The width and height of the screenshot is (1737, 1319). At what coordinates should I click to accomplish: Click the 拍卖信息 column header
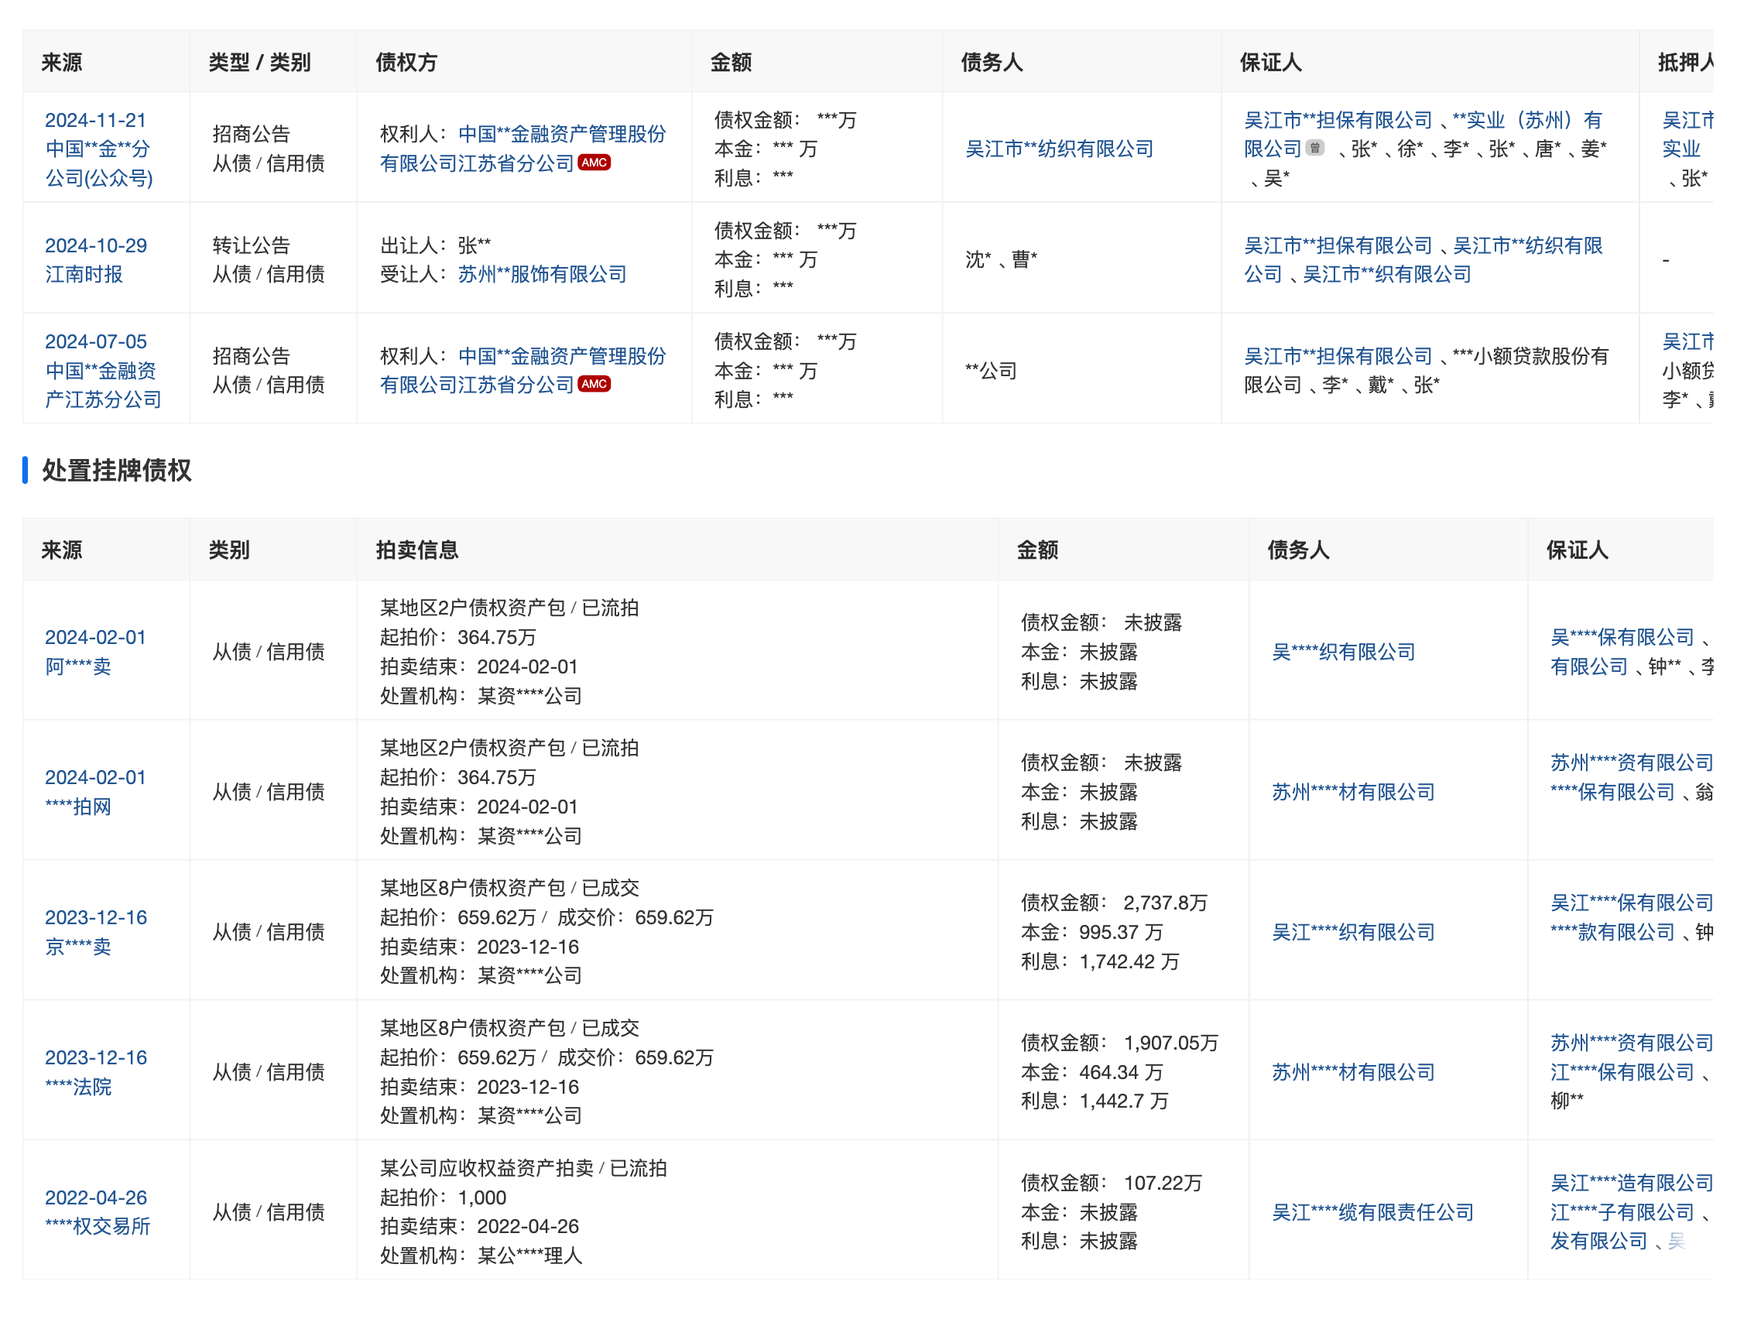coord(417,550)
